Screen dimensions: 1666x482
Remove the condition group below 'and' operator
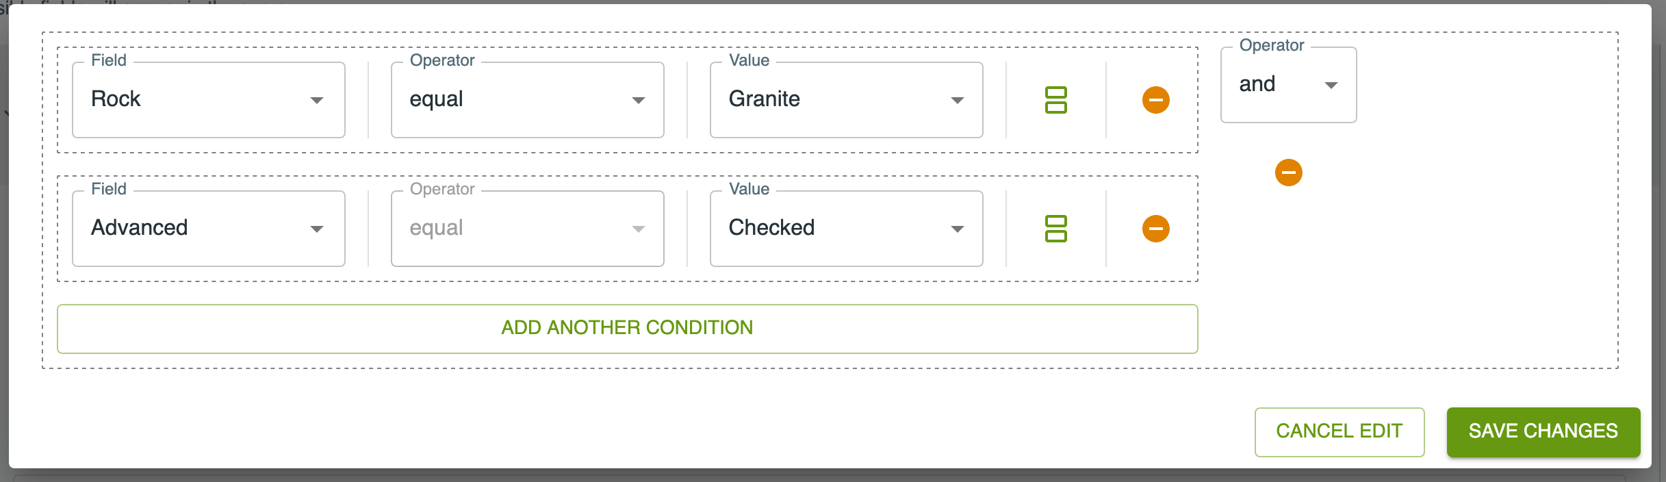pos(1288,173)
